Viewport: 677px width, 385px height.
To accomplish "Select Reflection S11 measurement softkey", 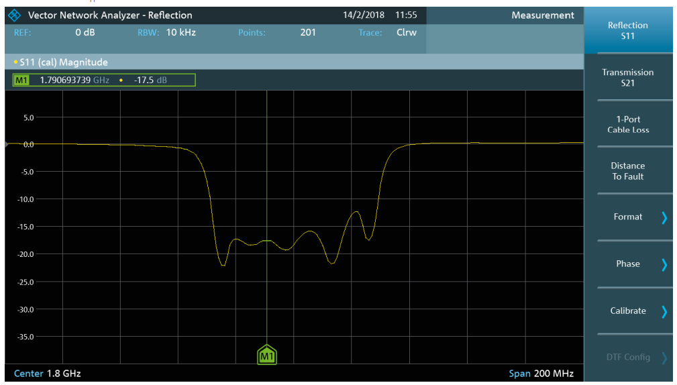I will (627, 31).
